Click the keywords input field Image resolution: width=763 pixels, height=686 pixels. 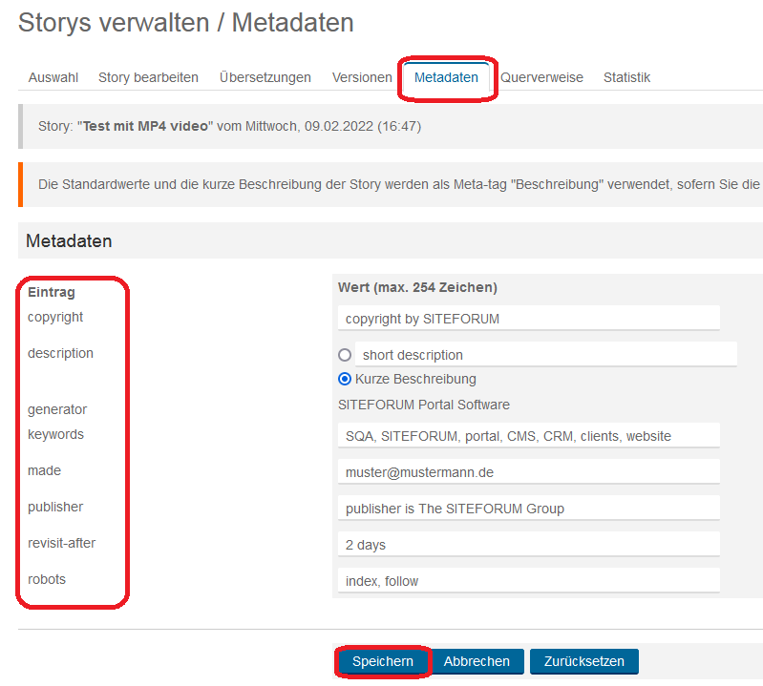tap(528, 436)
